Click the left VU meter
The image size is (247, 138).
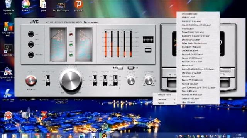(x=58, y=44)
